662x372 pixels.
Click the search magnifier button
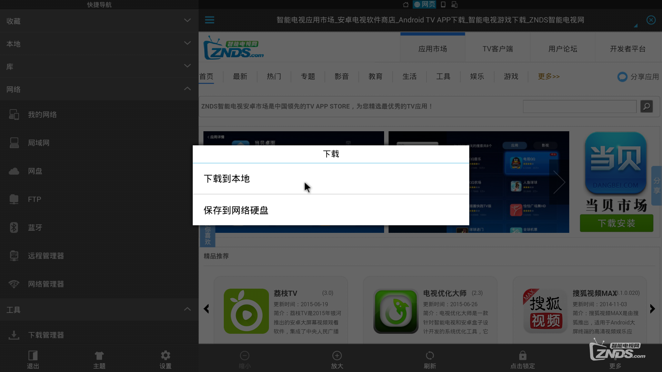click(646, 106)
